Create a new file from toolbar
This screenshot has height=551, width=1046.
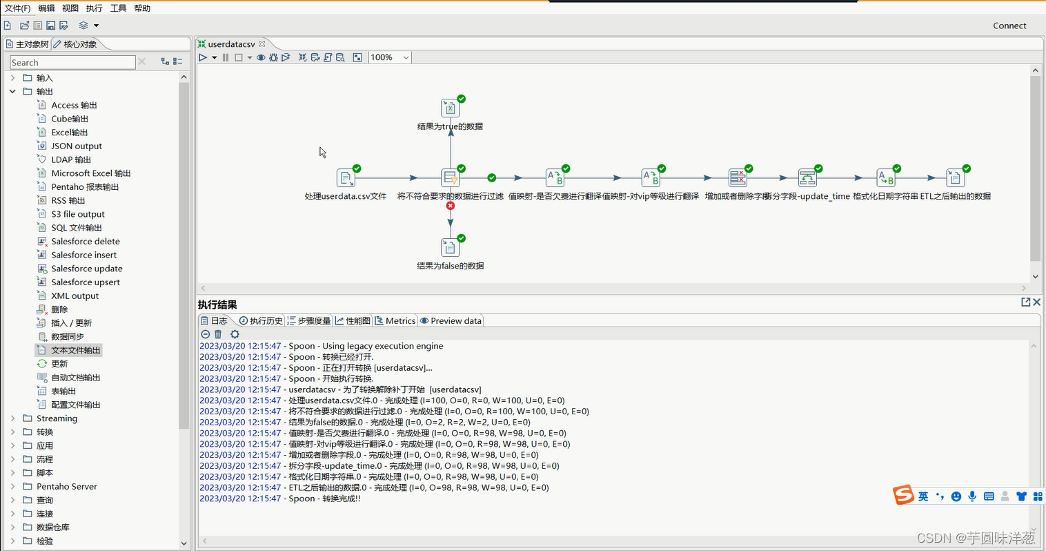[8, 26]
